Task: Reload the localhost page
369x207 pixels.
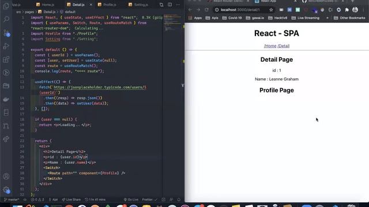Action: [x=206, y=10]
